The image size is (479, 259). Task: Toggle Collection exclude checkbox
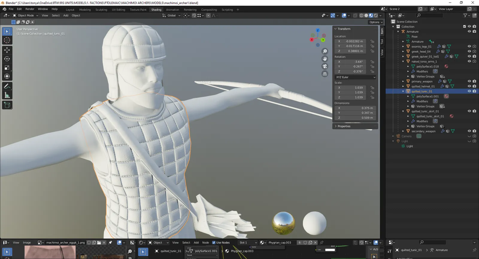(x=465, y=27)
